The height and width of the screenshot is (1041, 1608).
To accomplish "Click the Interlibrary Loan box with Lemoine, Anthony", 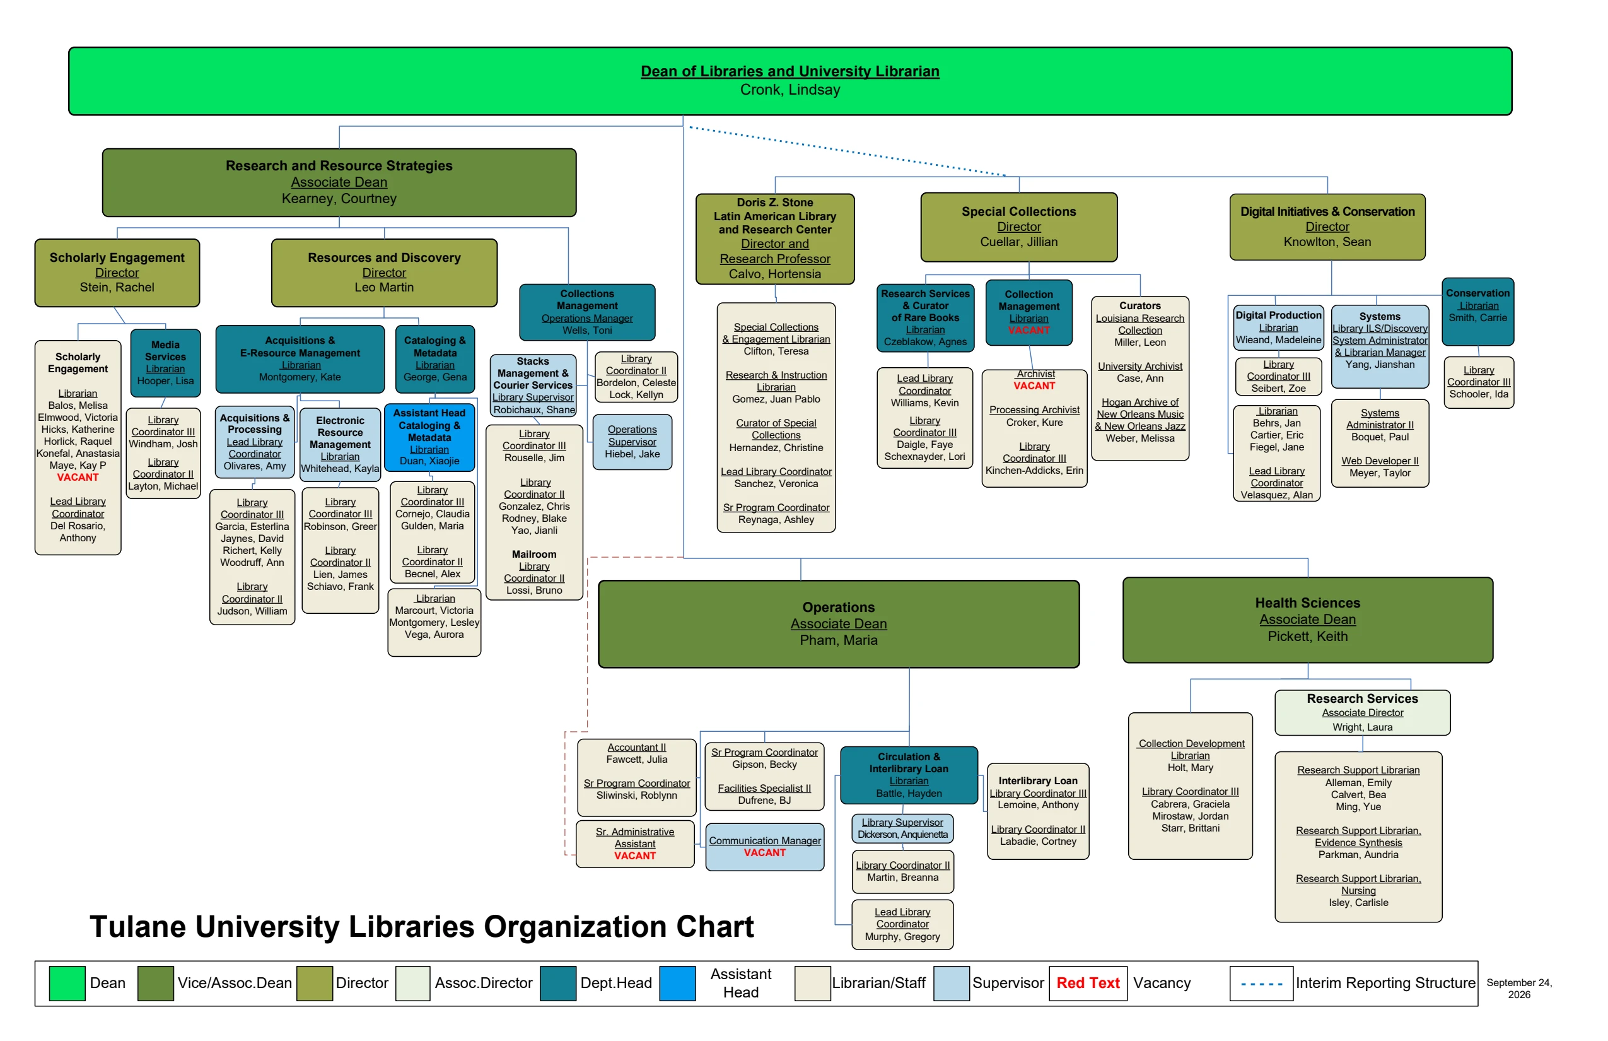I will click(x=1038, y=811).
